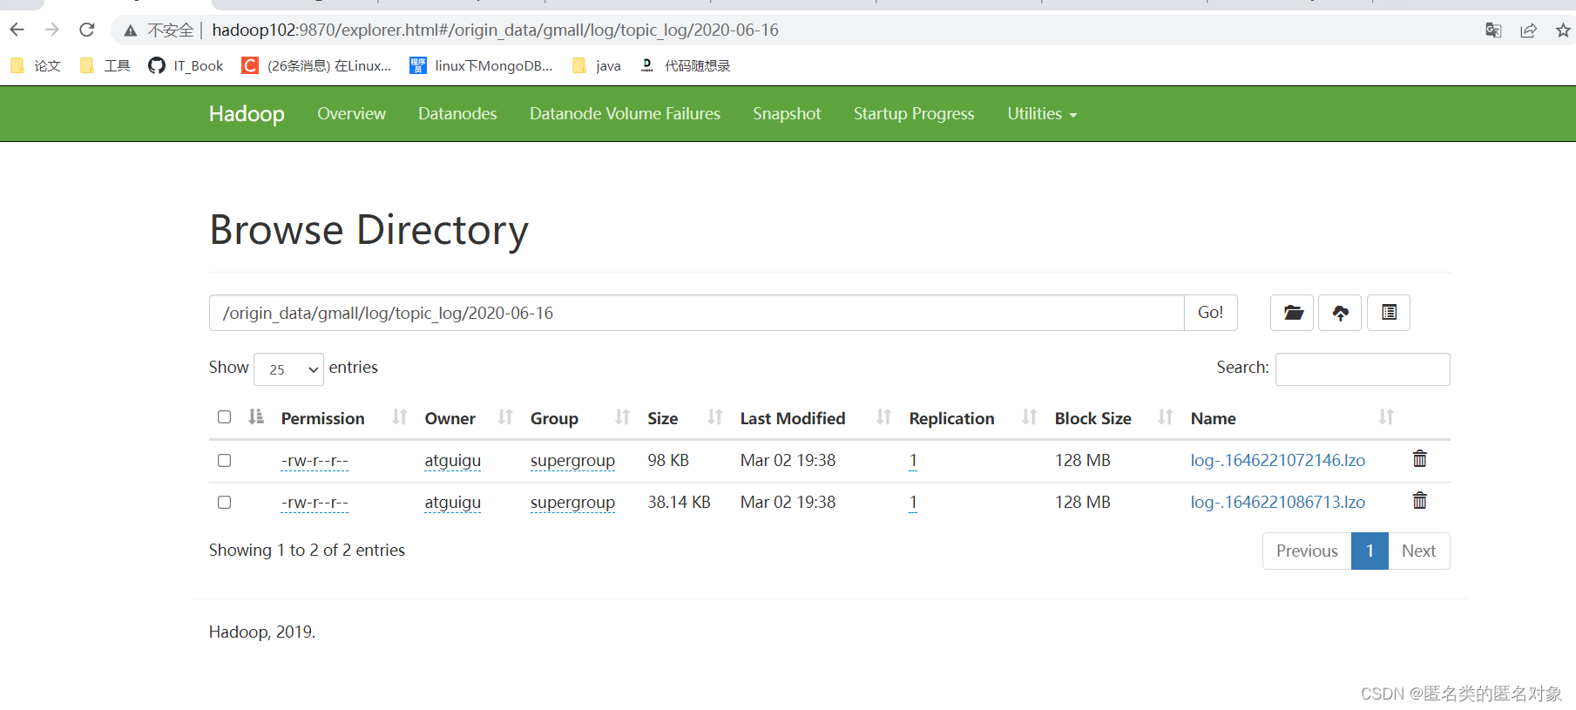The height and width of the screenshot is (710, 1576).
Task: Sort by Group column arrows
Action: 622,417
